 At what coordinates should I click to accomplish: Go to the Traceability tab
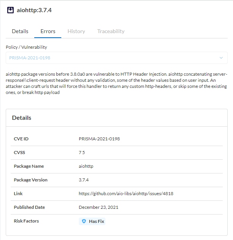click(x=111, y=31)
